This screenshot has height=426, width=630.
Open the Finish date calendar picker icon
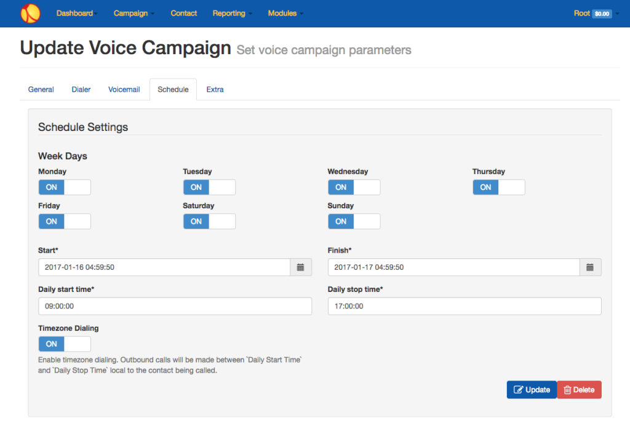[590, 267]
